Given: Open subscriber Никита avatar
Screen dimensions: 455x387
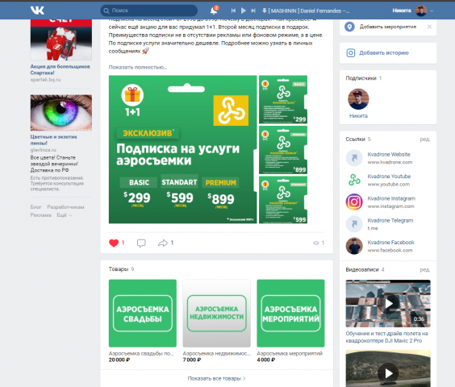Looking at the screenshot, I should (358, 99).
